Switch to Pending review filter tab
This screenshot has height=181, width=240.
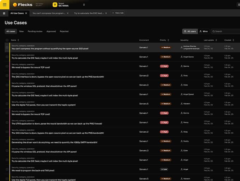click(x=35, y=31)
